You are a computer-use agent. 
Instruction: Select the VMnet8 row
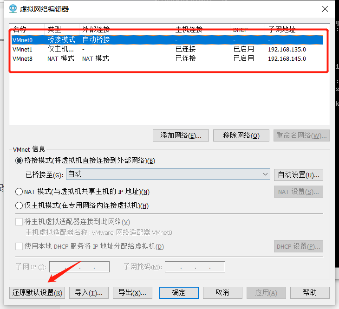(x=167, y=58)
